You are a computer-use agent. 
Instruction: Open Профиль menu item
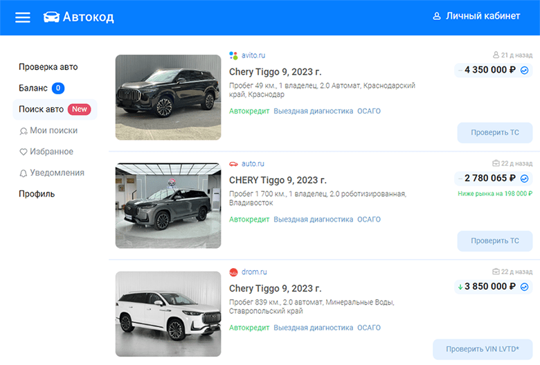coord(37,194)
